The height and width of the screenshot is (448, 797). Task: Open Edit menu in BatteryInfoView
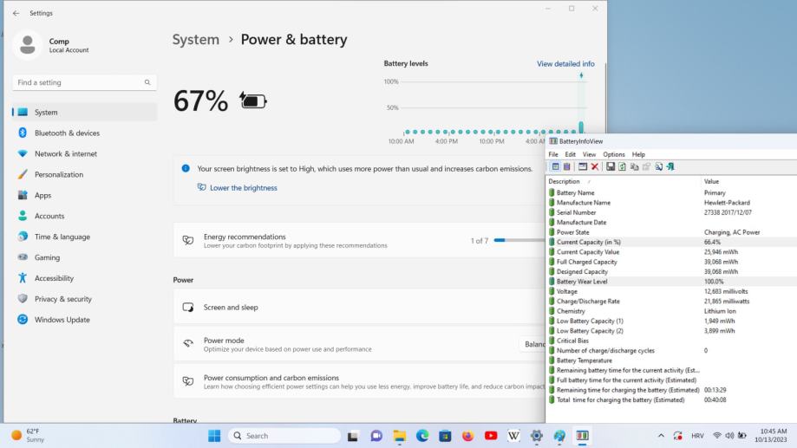[571, 154]
